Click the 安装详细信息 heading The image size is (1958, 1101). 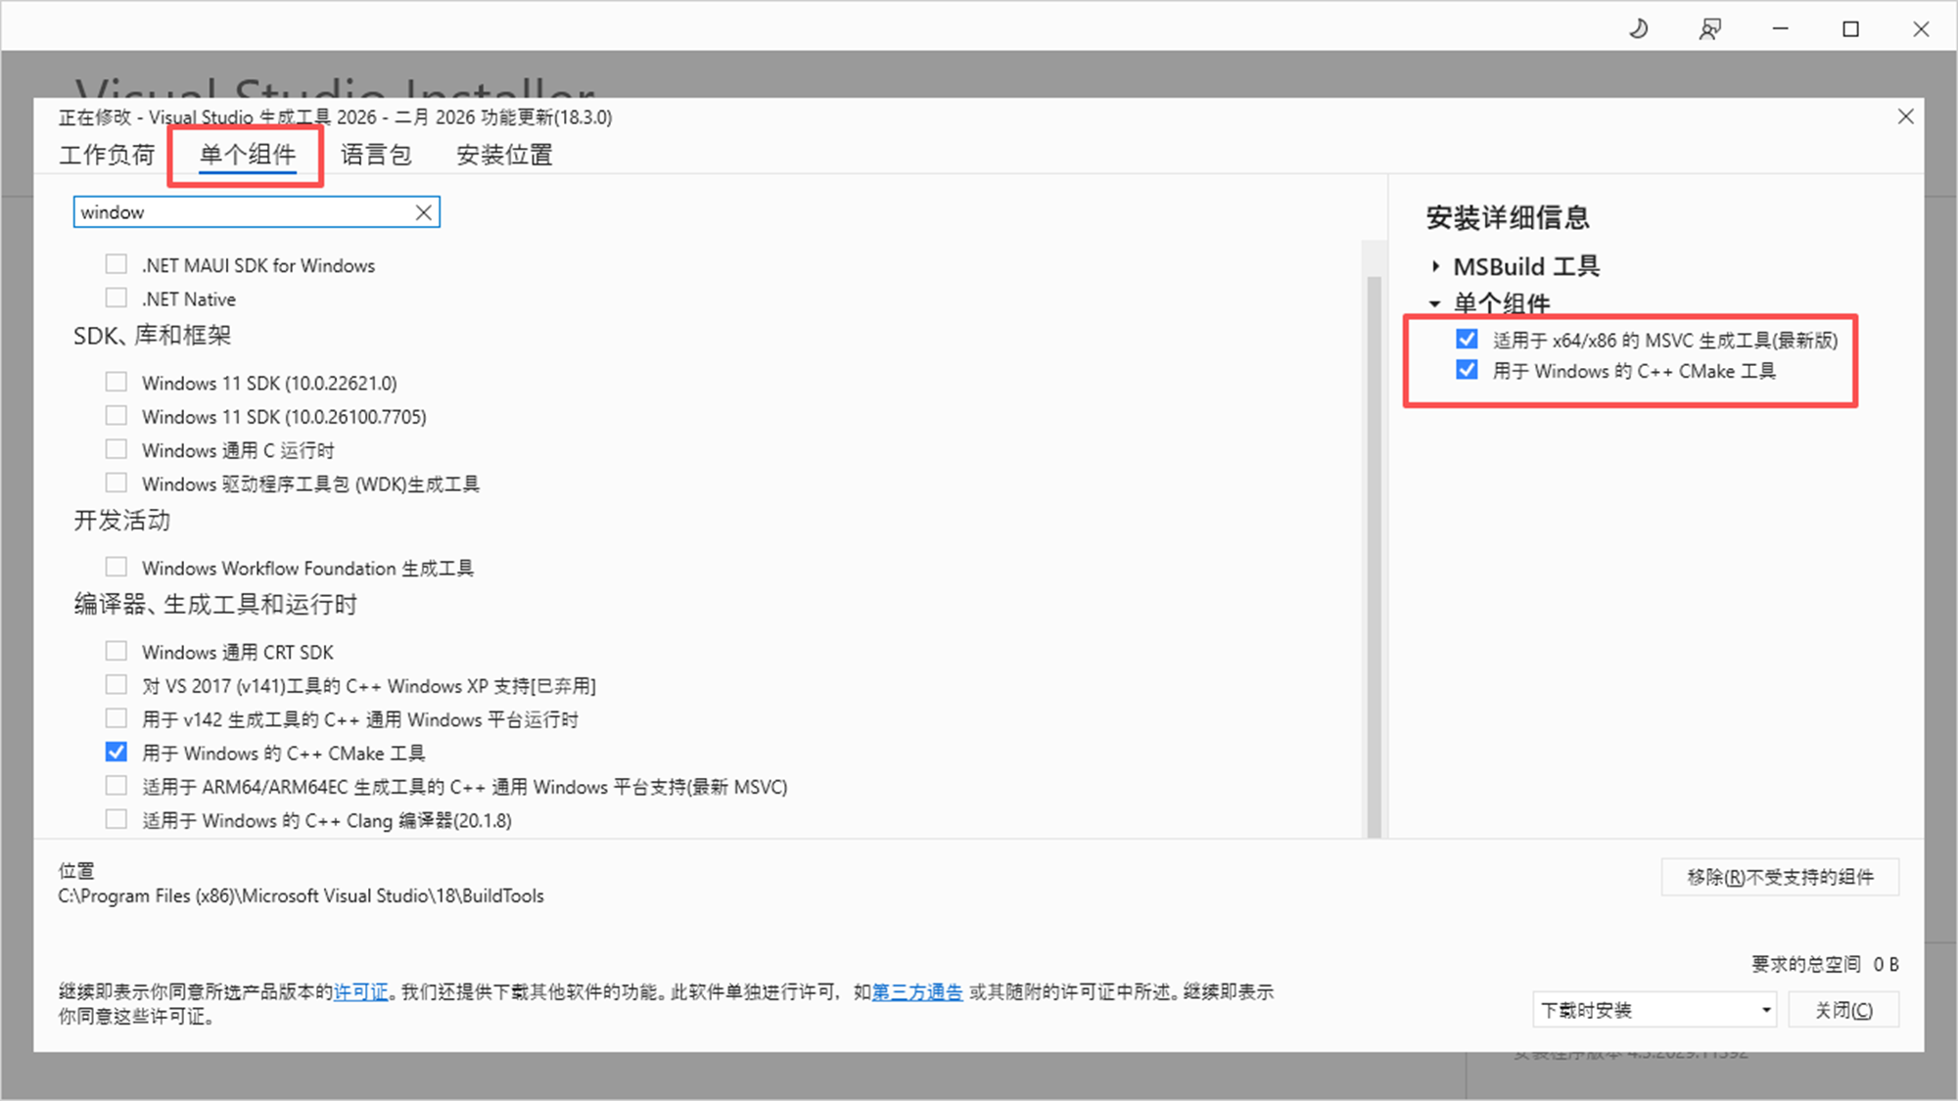(x=1508, y=217)
